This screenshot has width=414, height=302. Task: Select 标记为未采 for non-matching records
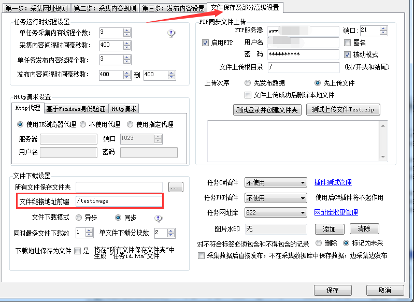click(x=346, y=243)
